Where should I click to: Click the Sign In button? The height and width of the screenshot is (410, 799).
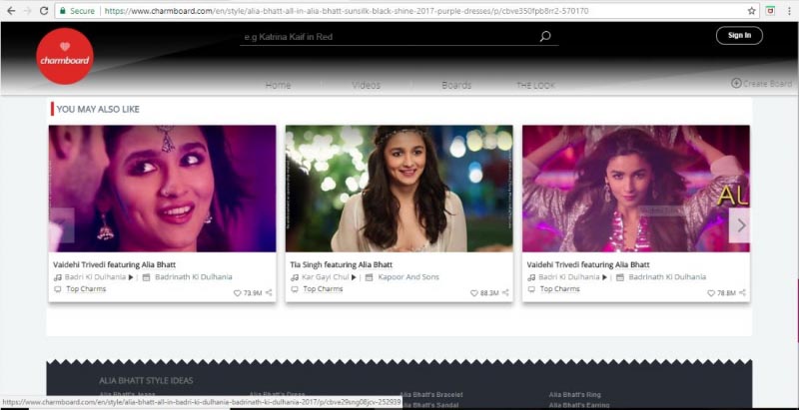[739, 36]
